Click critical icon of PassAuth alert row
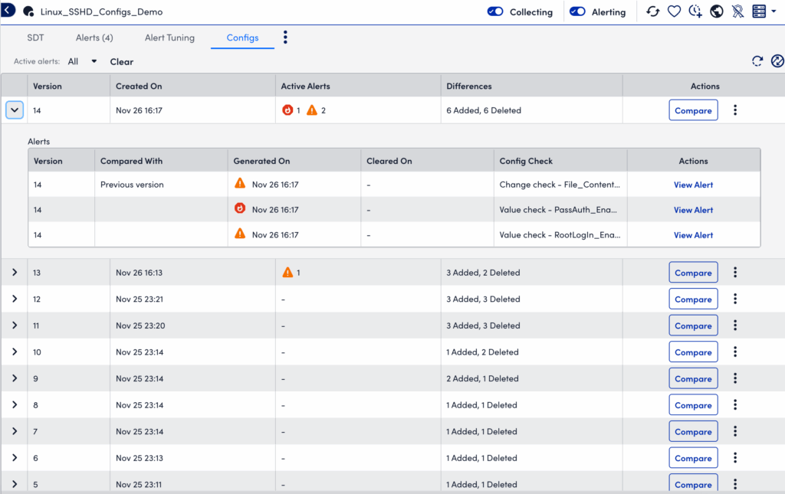 click(240, 208)
